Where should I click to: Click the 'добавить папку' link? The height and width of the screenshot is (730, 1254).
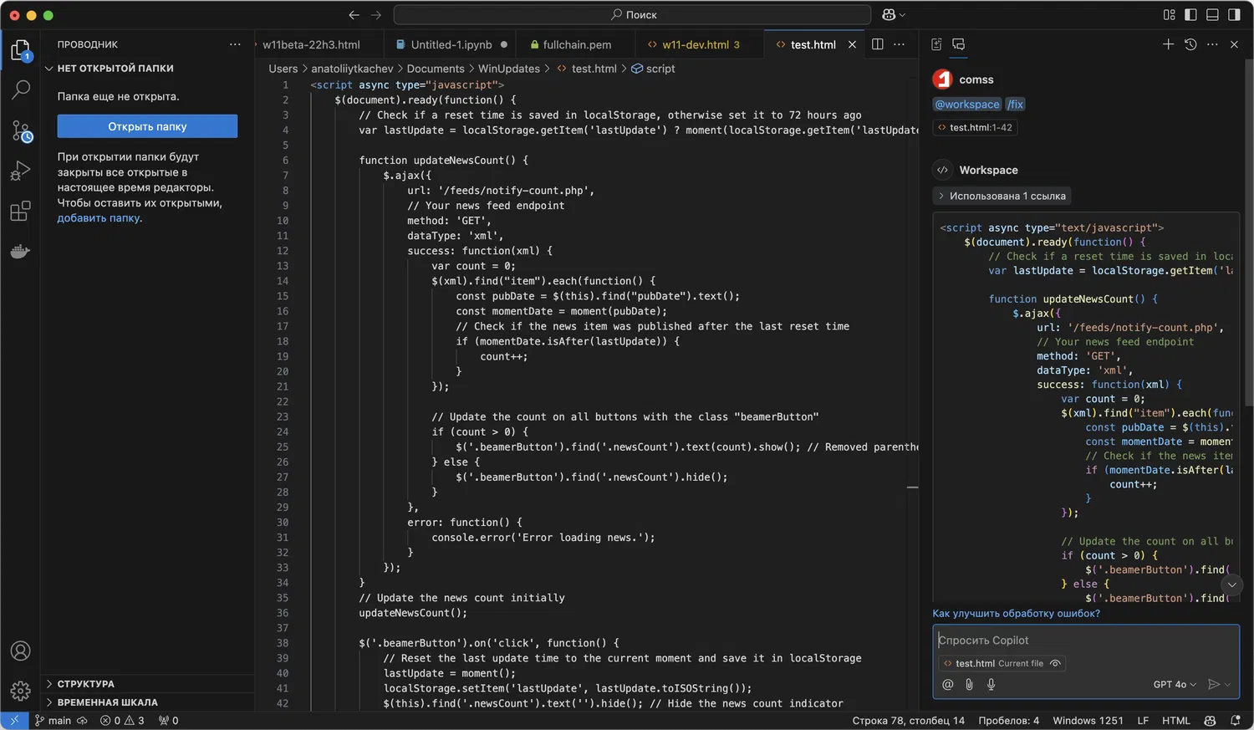pos(99,218)
